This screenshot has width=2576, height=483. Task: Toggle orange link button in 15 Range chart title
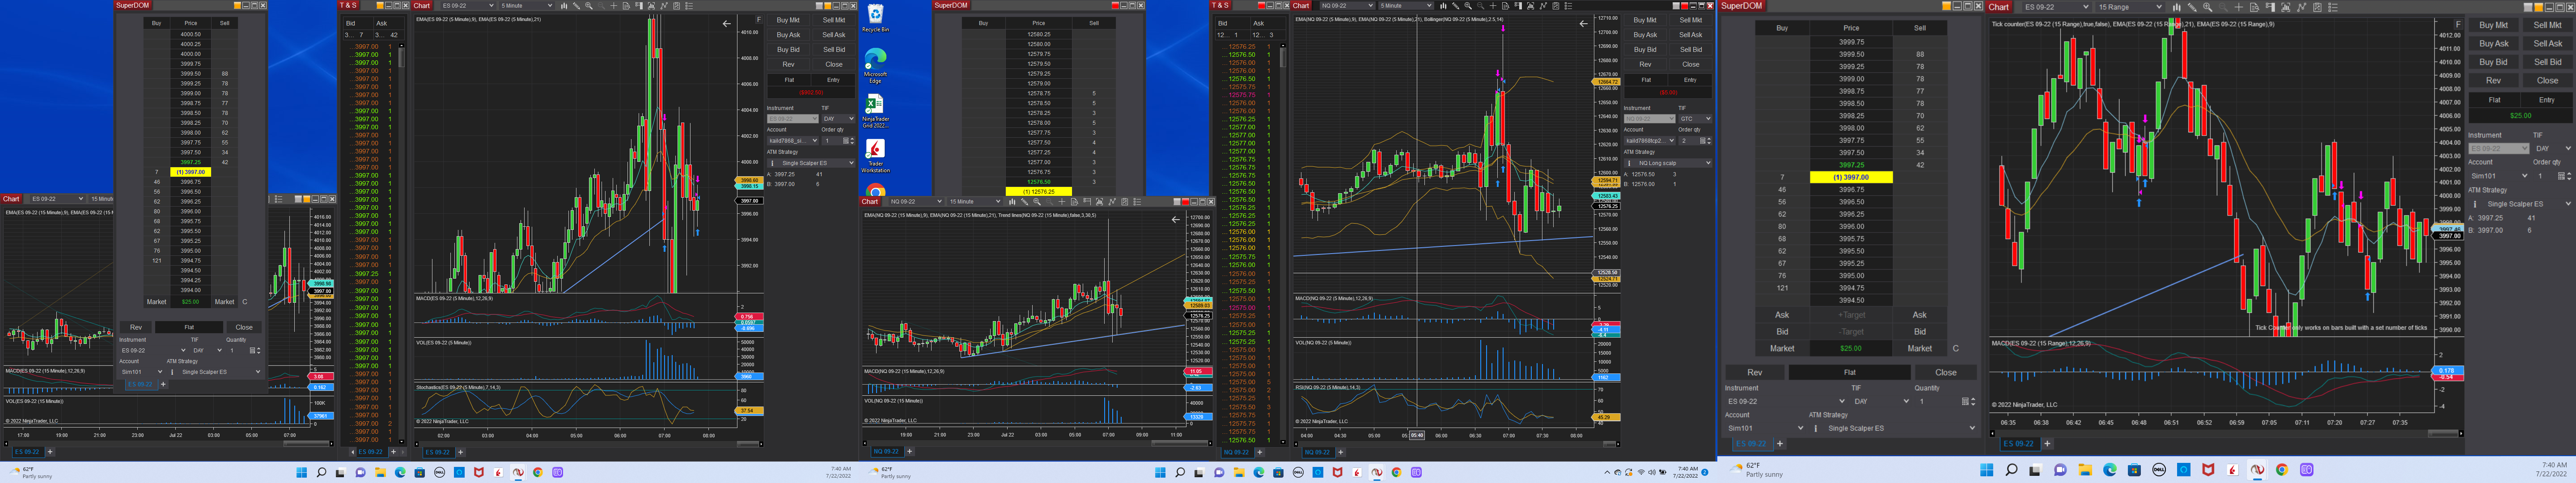pyautogui.click(x=2539, y=7)
